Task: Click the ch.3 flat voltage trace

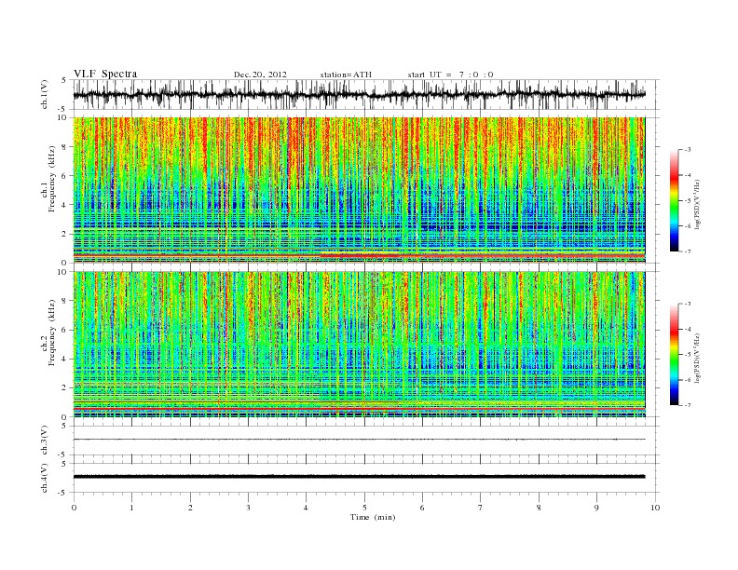Action: pos(359,440)
